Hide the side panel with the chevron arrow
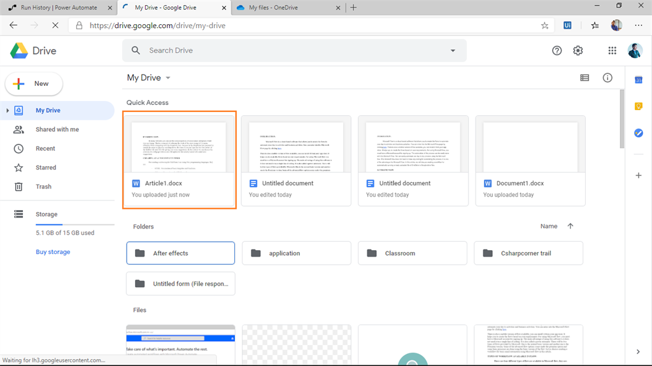652x366 pixels. (638, 352)
